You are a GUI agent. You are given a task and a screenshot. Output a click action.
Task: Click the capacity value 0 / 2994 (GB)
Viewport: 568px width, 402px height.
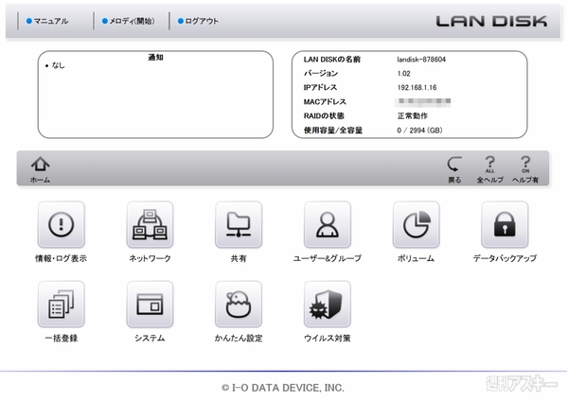click(419, 131)
